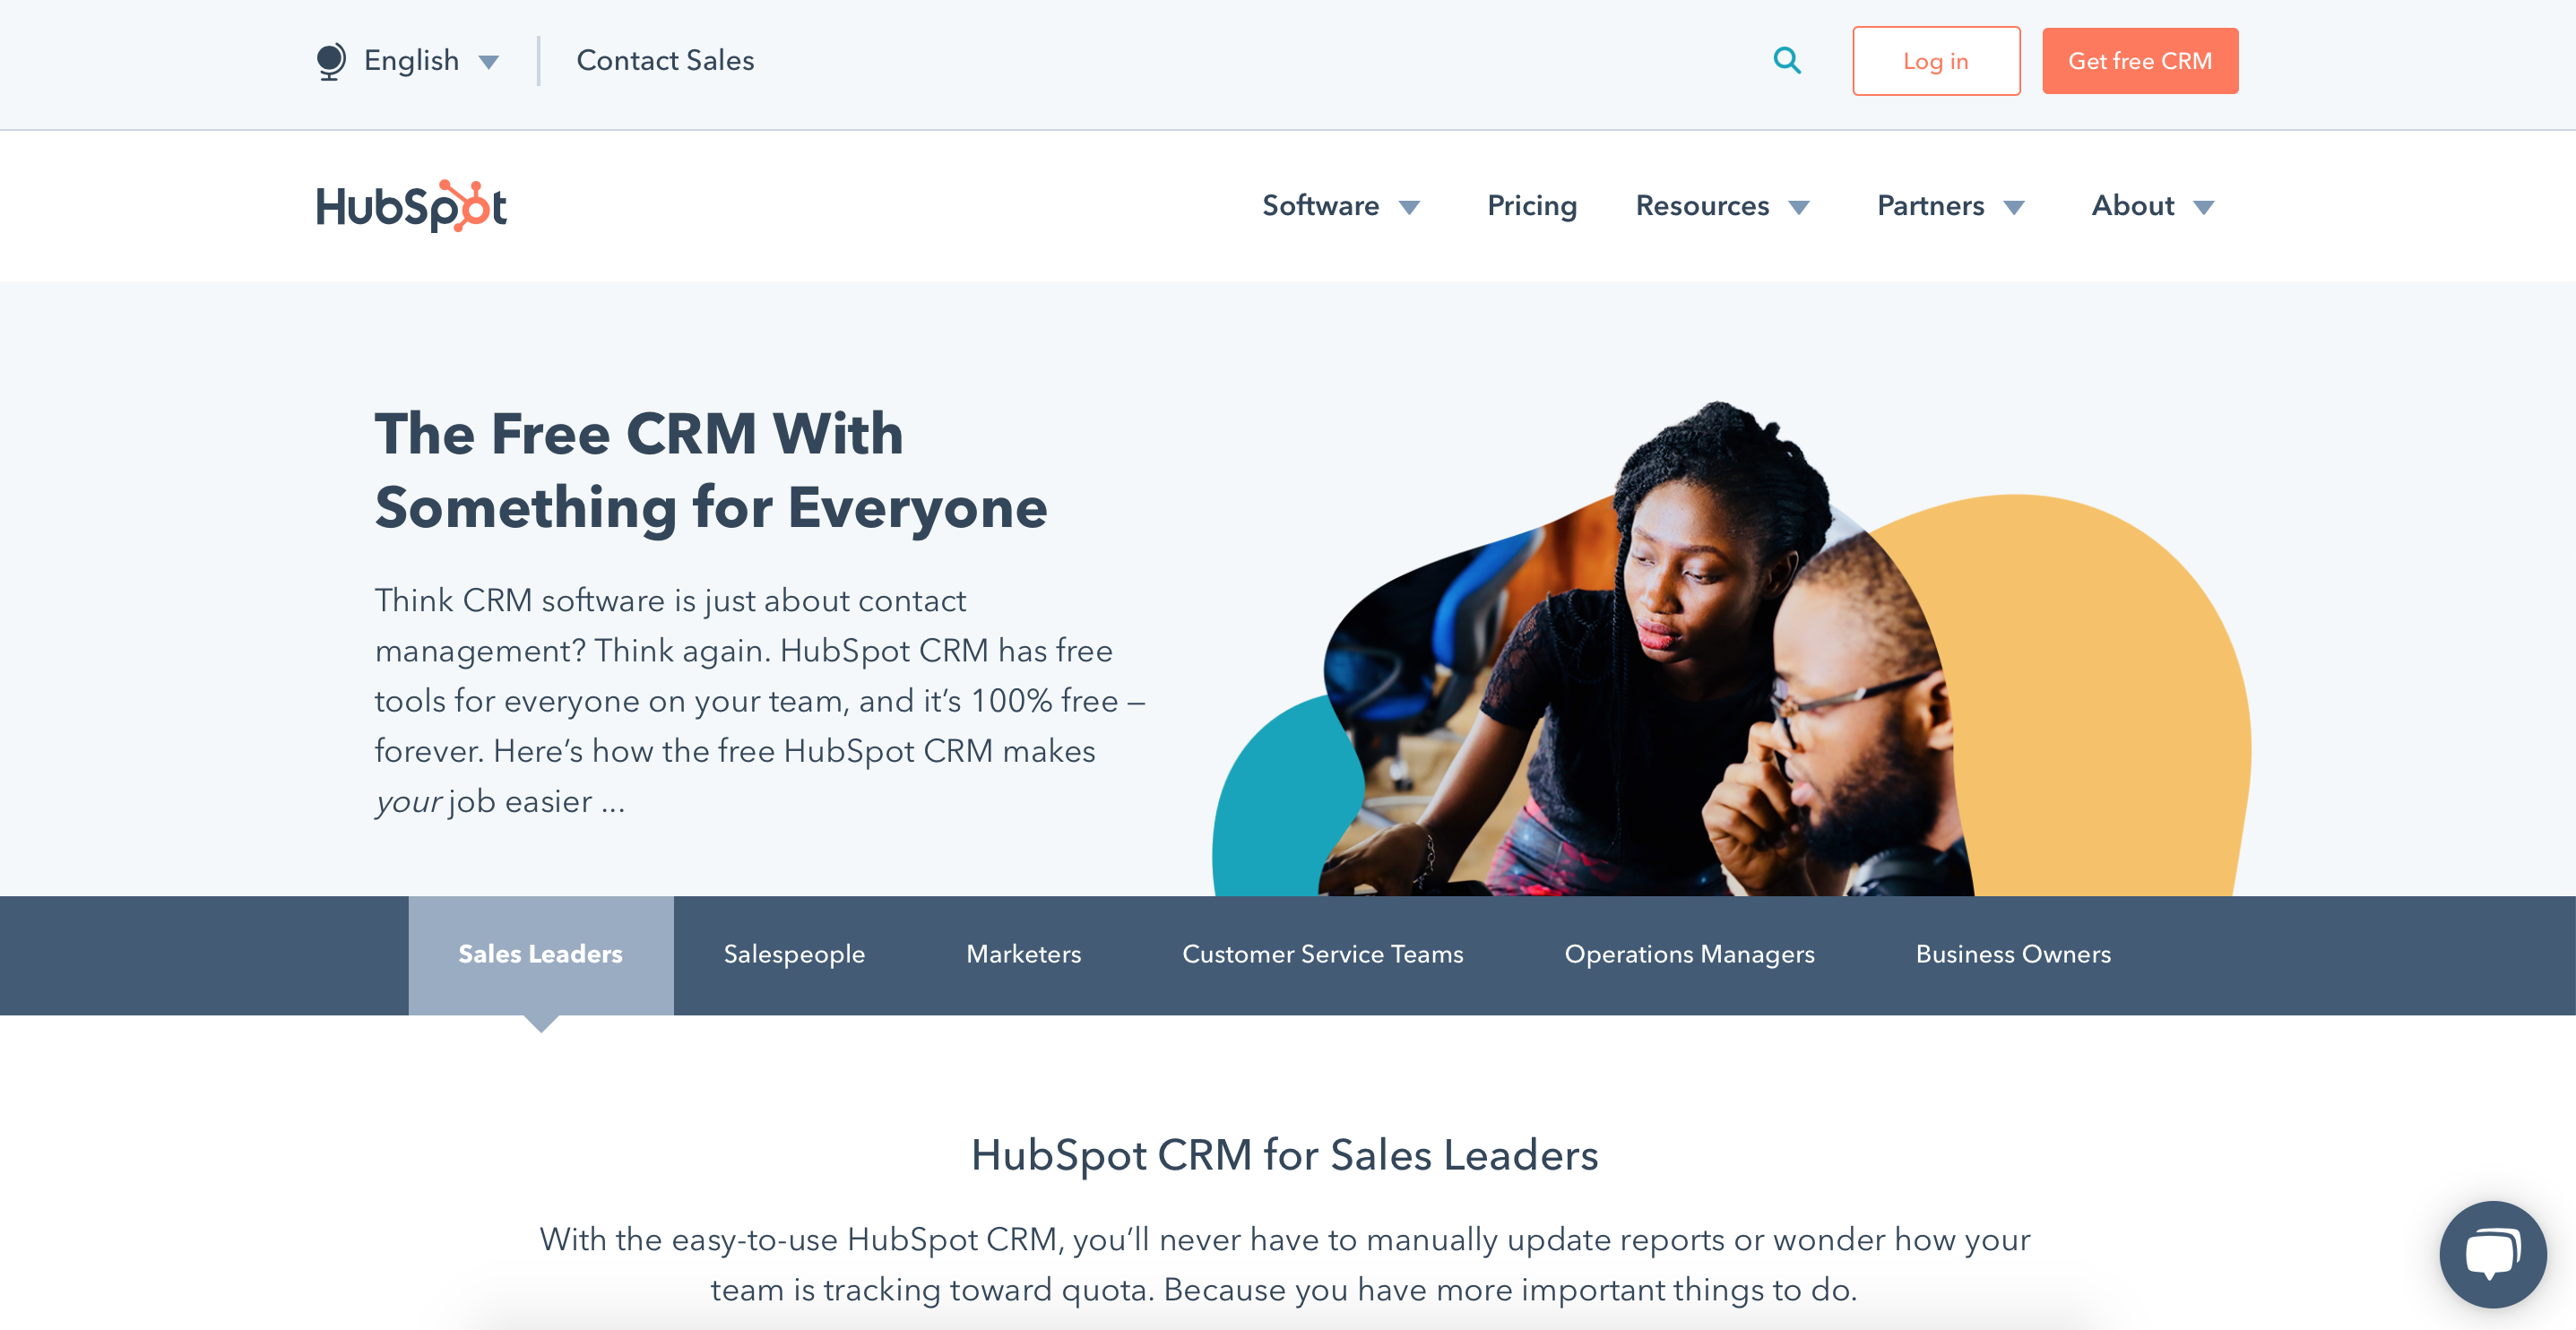Select the Salespeople tab

click(792, 954)
